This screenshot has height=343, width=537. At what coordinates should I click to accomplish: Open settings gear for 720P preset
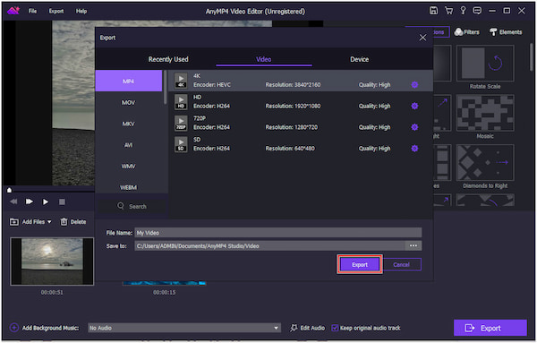(x=414, y=127)
